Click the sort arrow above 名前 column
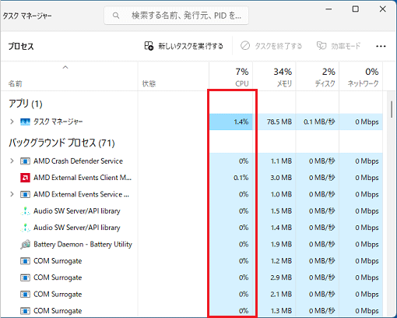 (65, 68)
